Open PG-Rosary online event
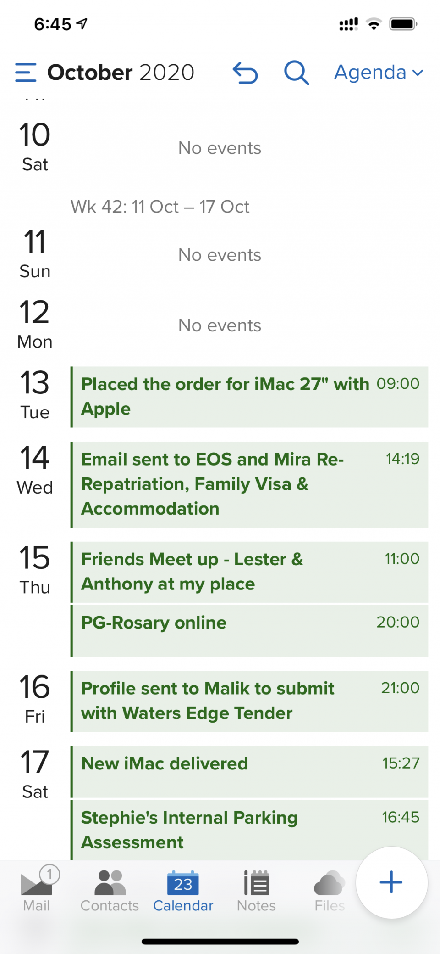This screenshot has height=954, width=440. point(250,630)
